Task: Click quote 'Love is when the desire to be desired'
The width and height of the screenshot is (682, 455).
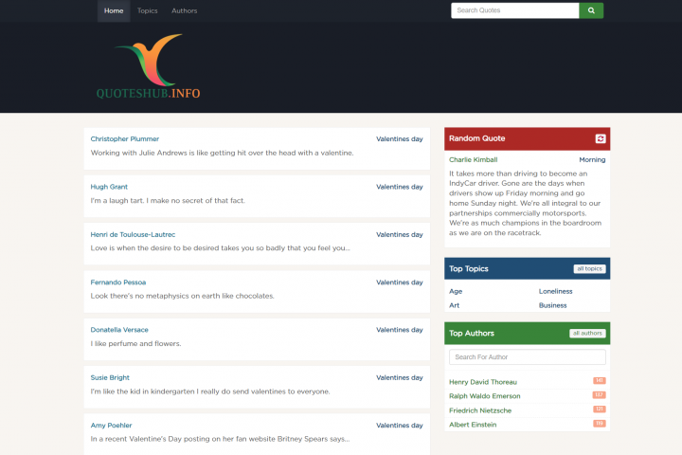Action: click(x=220, y=248)
